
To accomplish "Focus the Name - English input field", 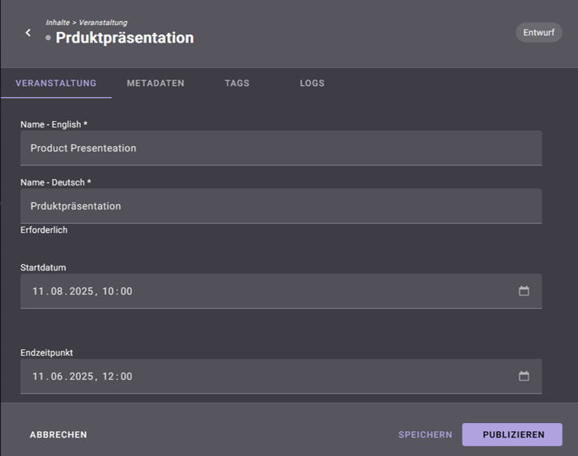I will 281,148.
